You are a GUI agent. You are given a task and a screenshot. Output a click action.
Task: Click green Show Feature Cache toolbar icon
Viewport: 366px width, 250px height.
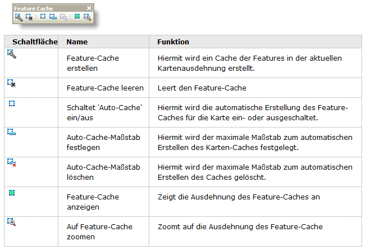(77, 17)
